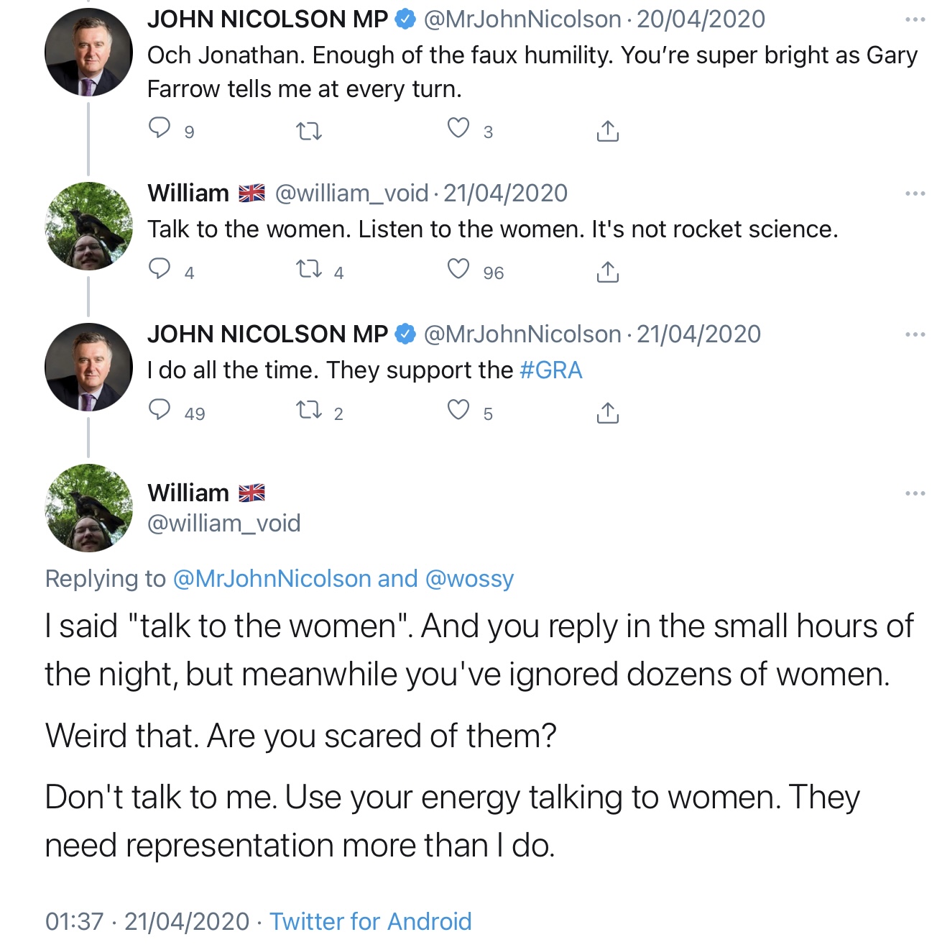Open more options on main William tweet
937x950 pixels.
click(915, 493)
